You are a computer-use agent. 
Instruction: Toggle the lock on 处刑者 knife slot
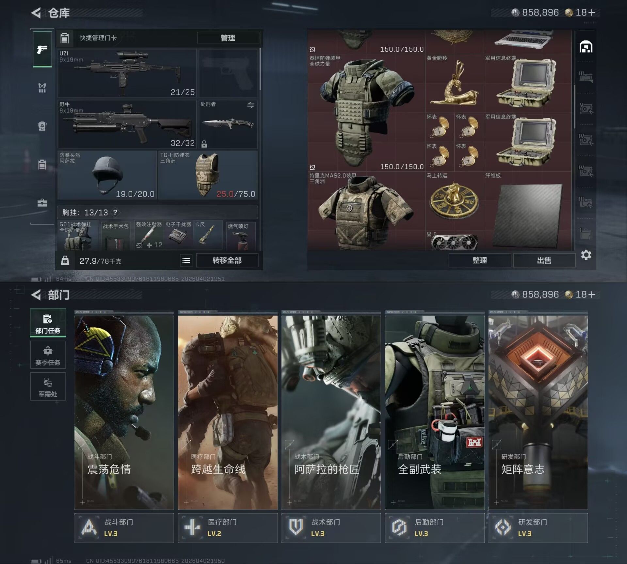point(204,144)
